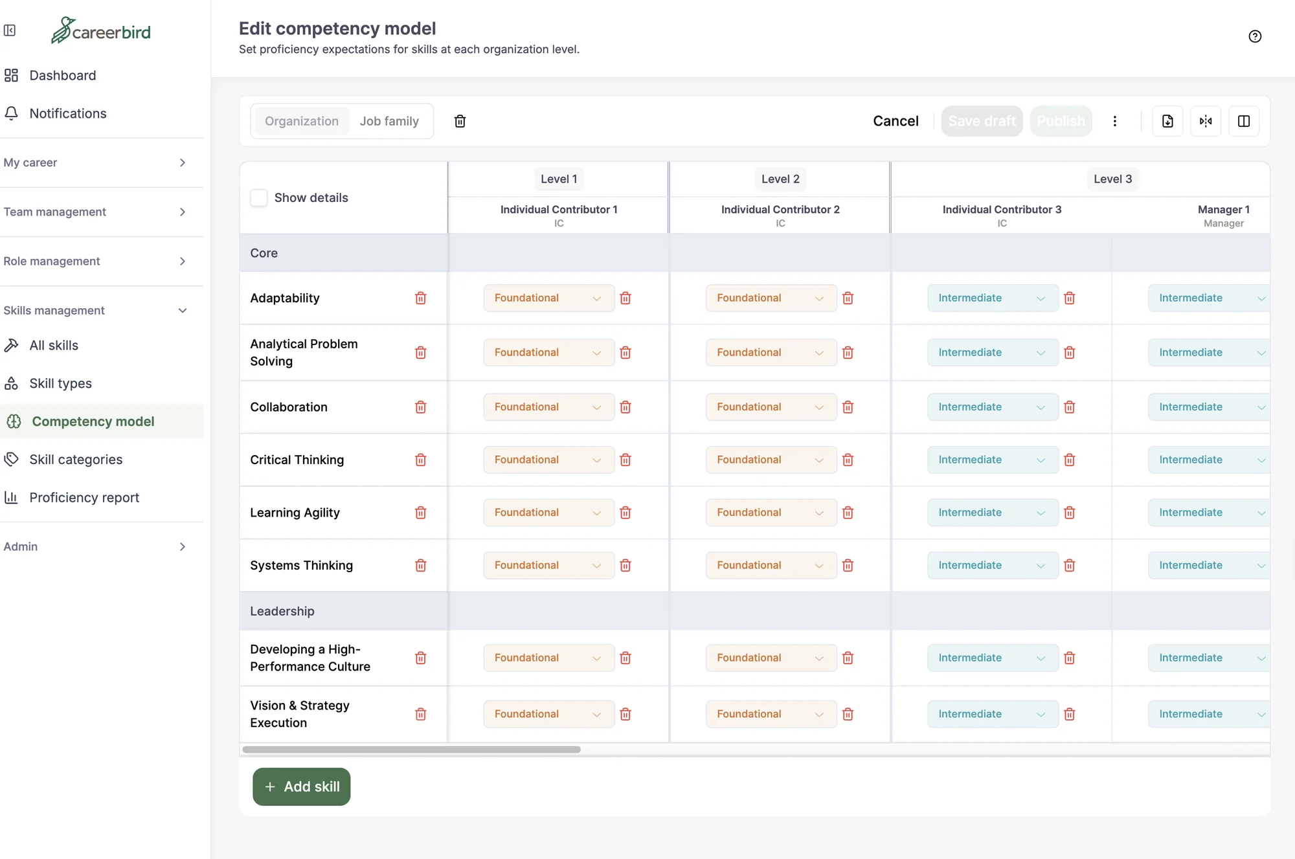Open Critical Thinking Manager 1 proficiency dropdown

click(1209, 460)
